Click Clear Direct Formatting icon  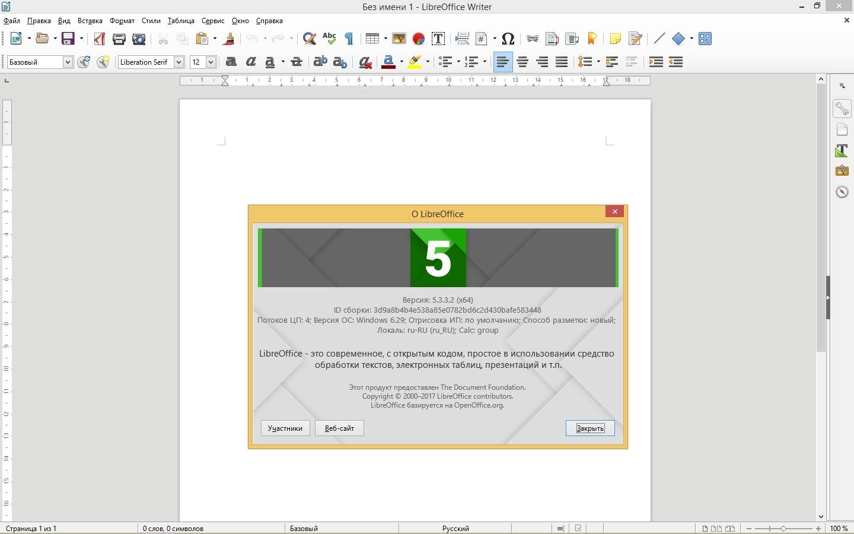365,62
